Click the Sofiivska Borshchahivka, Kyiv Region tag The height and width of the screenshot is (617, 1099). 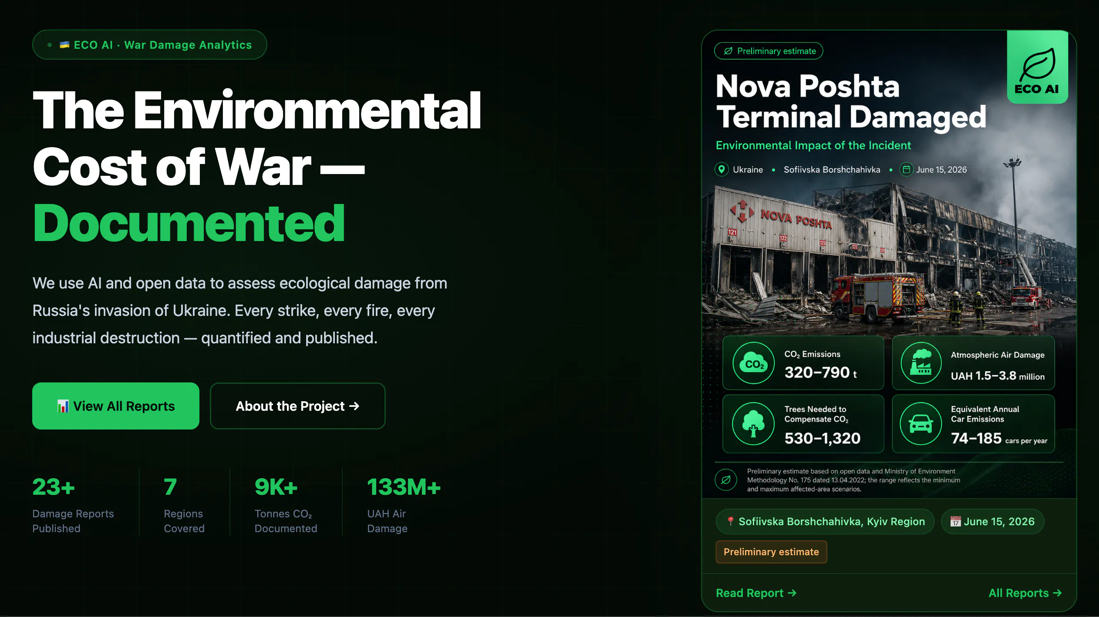pyautogui.click(x=825, y=521)
